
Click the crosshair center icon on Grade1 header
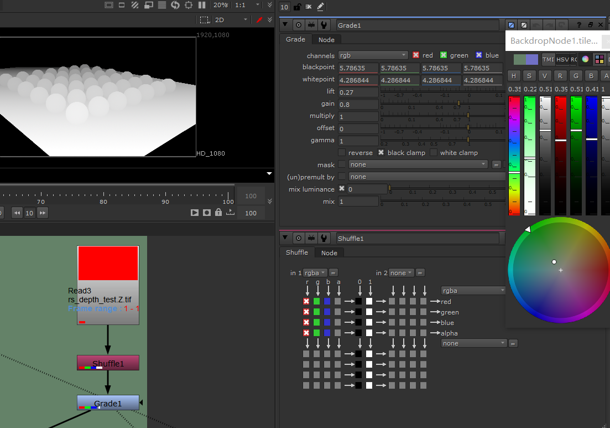click(298, 25)
